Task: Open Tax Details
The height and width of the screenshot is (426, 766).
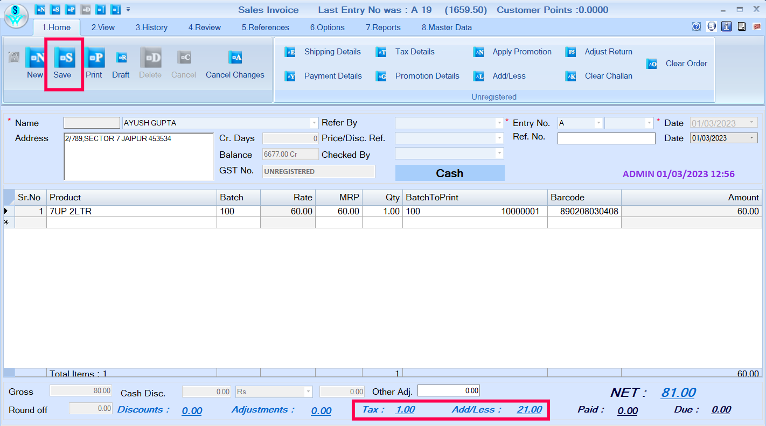Action: [x=405, y=52]
